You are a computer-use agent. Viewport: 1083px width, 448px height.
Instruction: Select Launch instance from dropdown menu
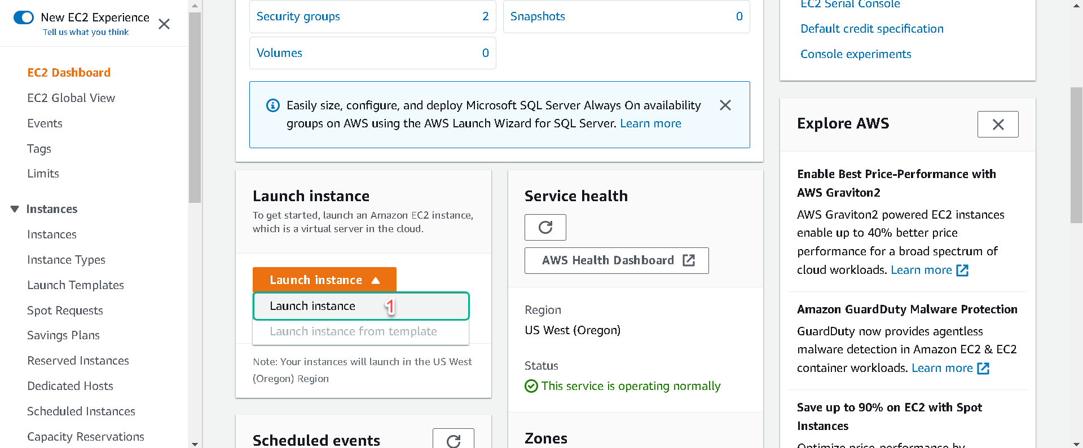pos(361,306)
